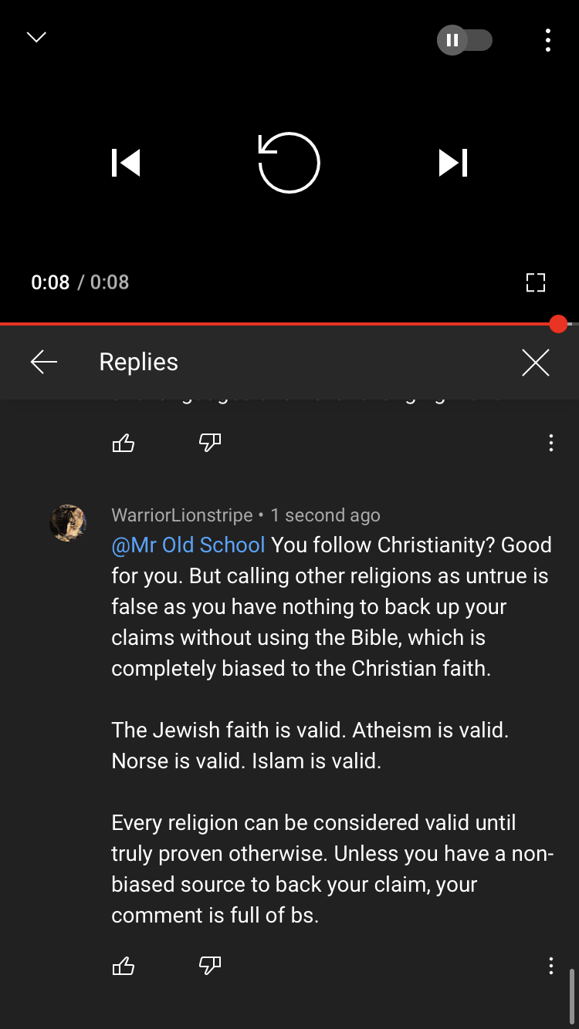Image resolution: width=579 pixels, height=1029 pixels.
Task: Switch to fullscreen mode
Action: 536,282
